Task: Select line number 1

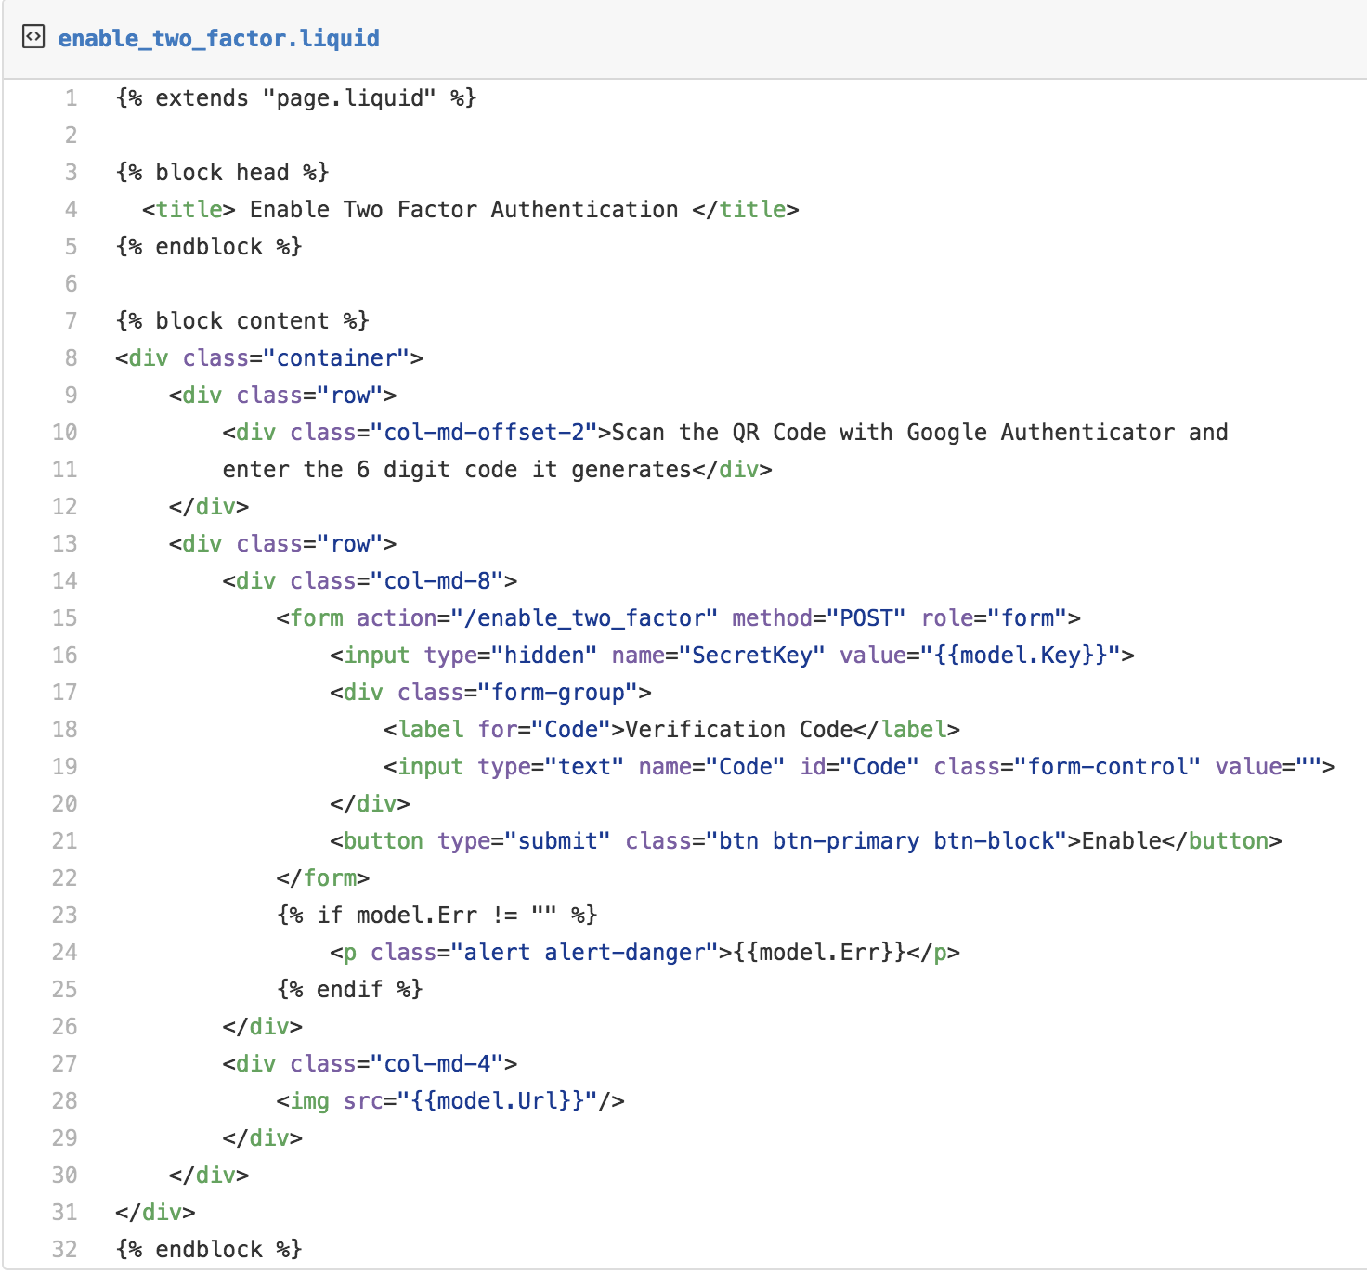Action: pos(71,98)
